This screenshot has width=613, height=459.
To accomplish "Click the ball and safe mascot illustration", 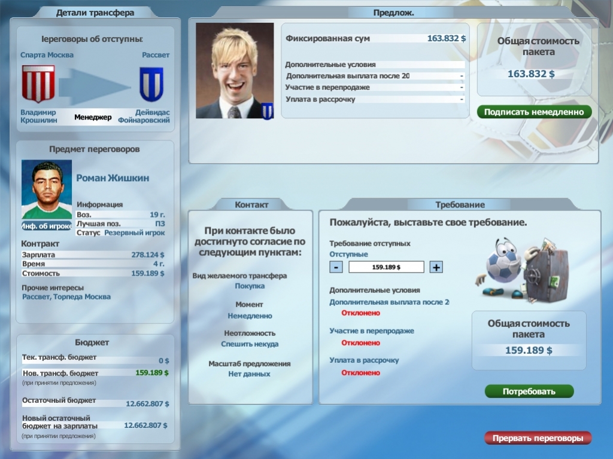I will click(x=522, y=270).
